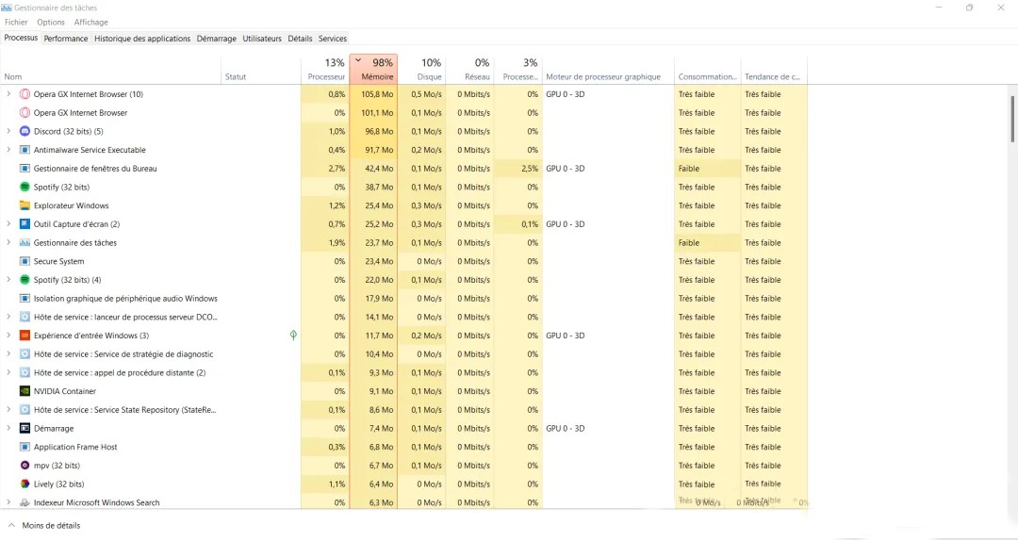This screenshot has width=1018, height=541.
Task: Sort by the Mémoire column header
Action: [x=373, y=70]
